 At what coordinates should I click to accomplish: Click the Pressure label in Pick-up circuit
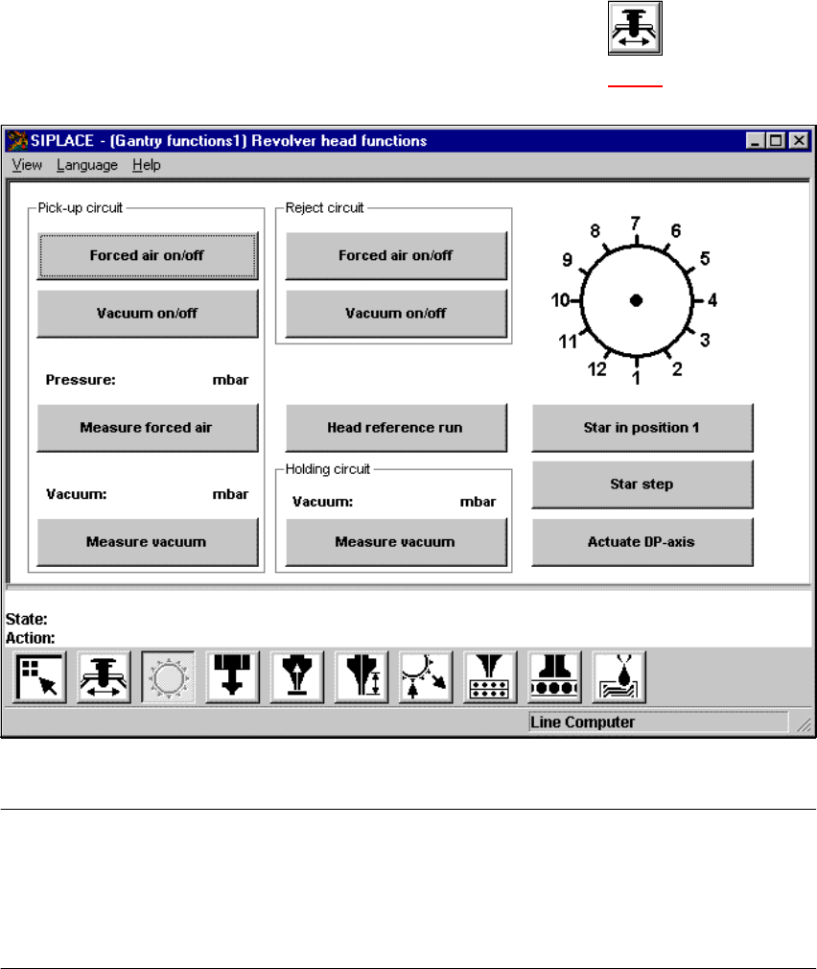(x=81, y=380)
